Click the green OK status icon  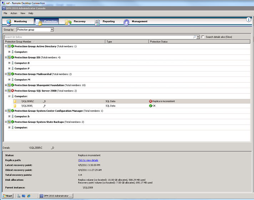click(x=150, y=106)
